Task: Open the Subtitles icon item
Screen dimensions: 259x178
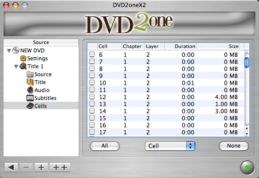Action: point(30,98)
